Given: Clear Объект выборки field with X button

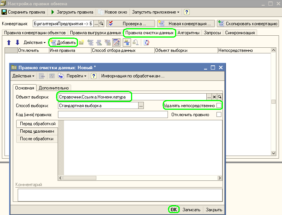Looking at the screenshot, I should tap(214, 97).
